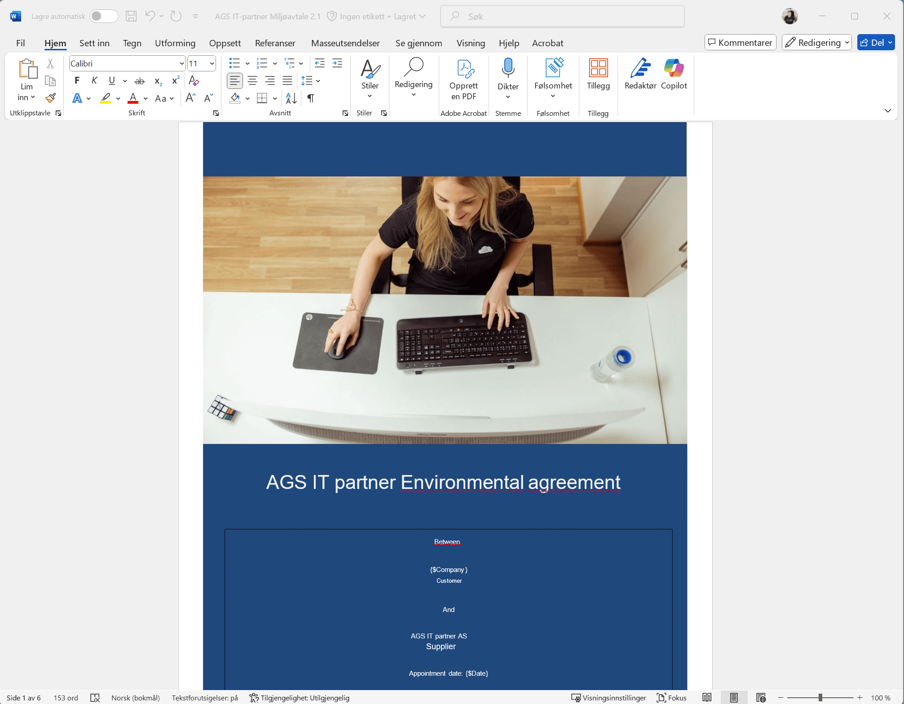Image resolution: width=904 pixels, height=704 pixels.
Task: Expand the numbered list dropdown arrow
Action: point(274,63)
